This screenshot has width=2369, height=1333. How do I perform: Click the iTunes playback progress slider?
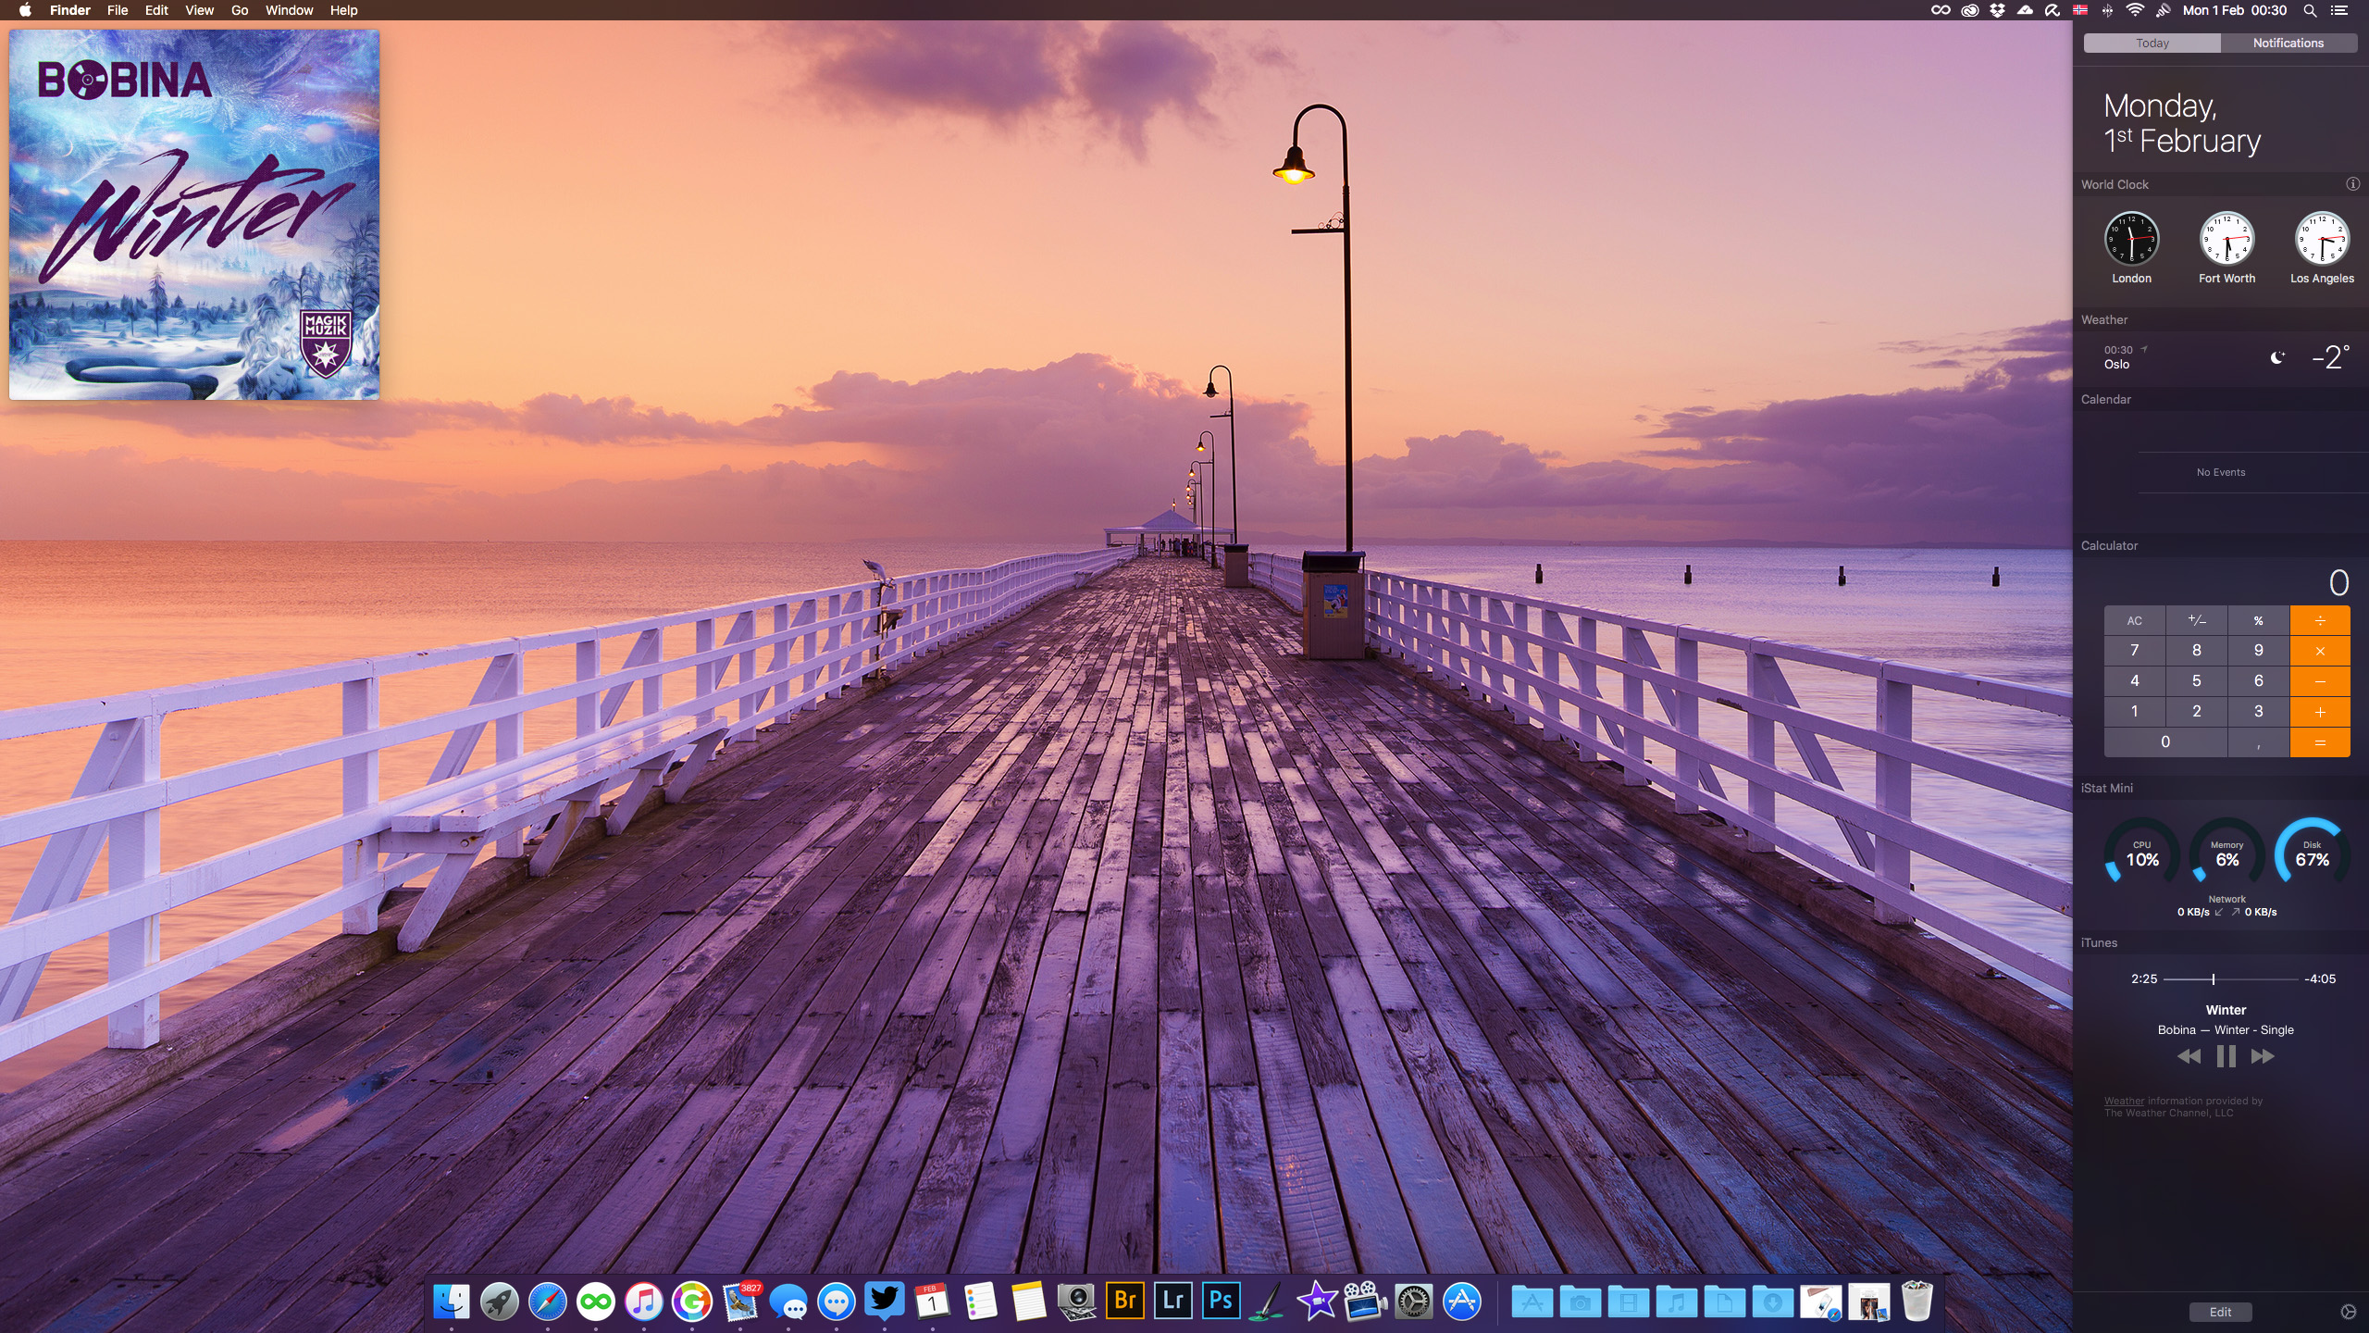2214,978
